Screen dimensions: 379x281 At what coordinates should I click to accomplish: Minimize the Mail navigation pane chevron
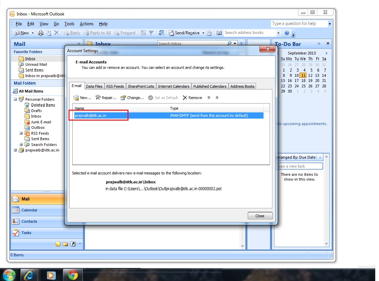point(79,44)
